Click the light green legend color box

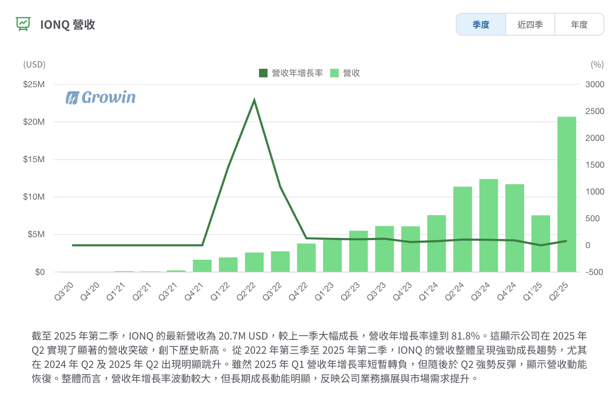click(x=334, y=73)
